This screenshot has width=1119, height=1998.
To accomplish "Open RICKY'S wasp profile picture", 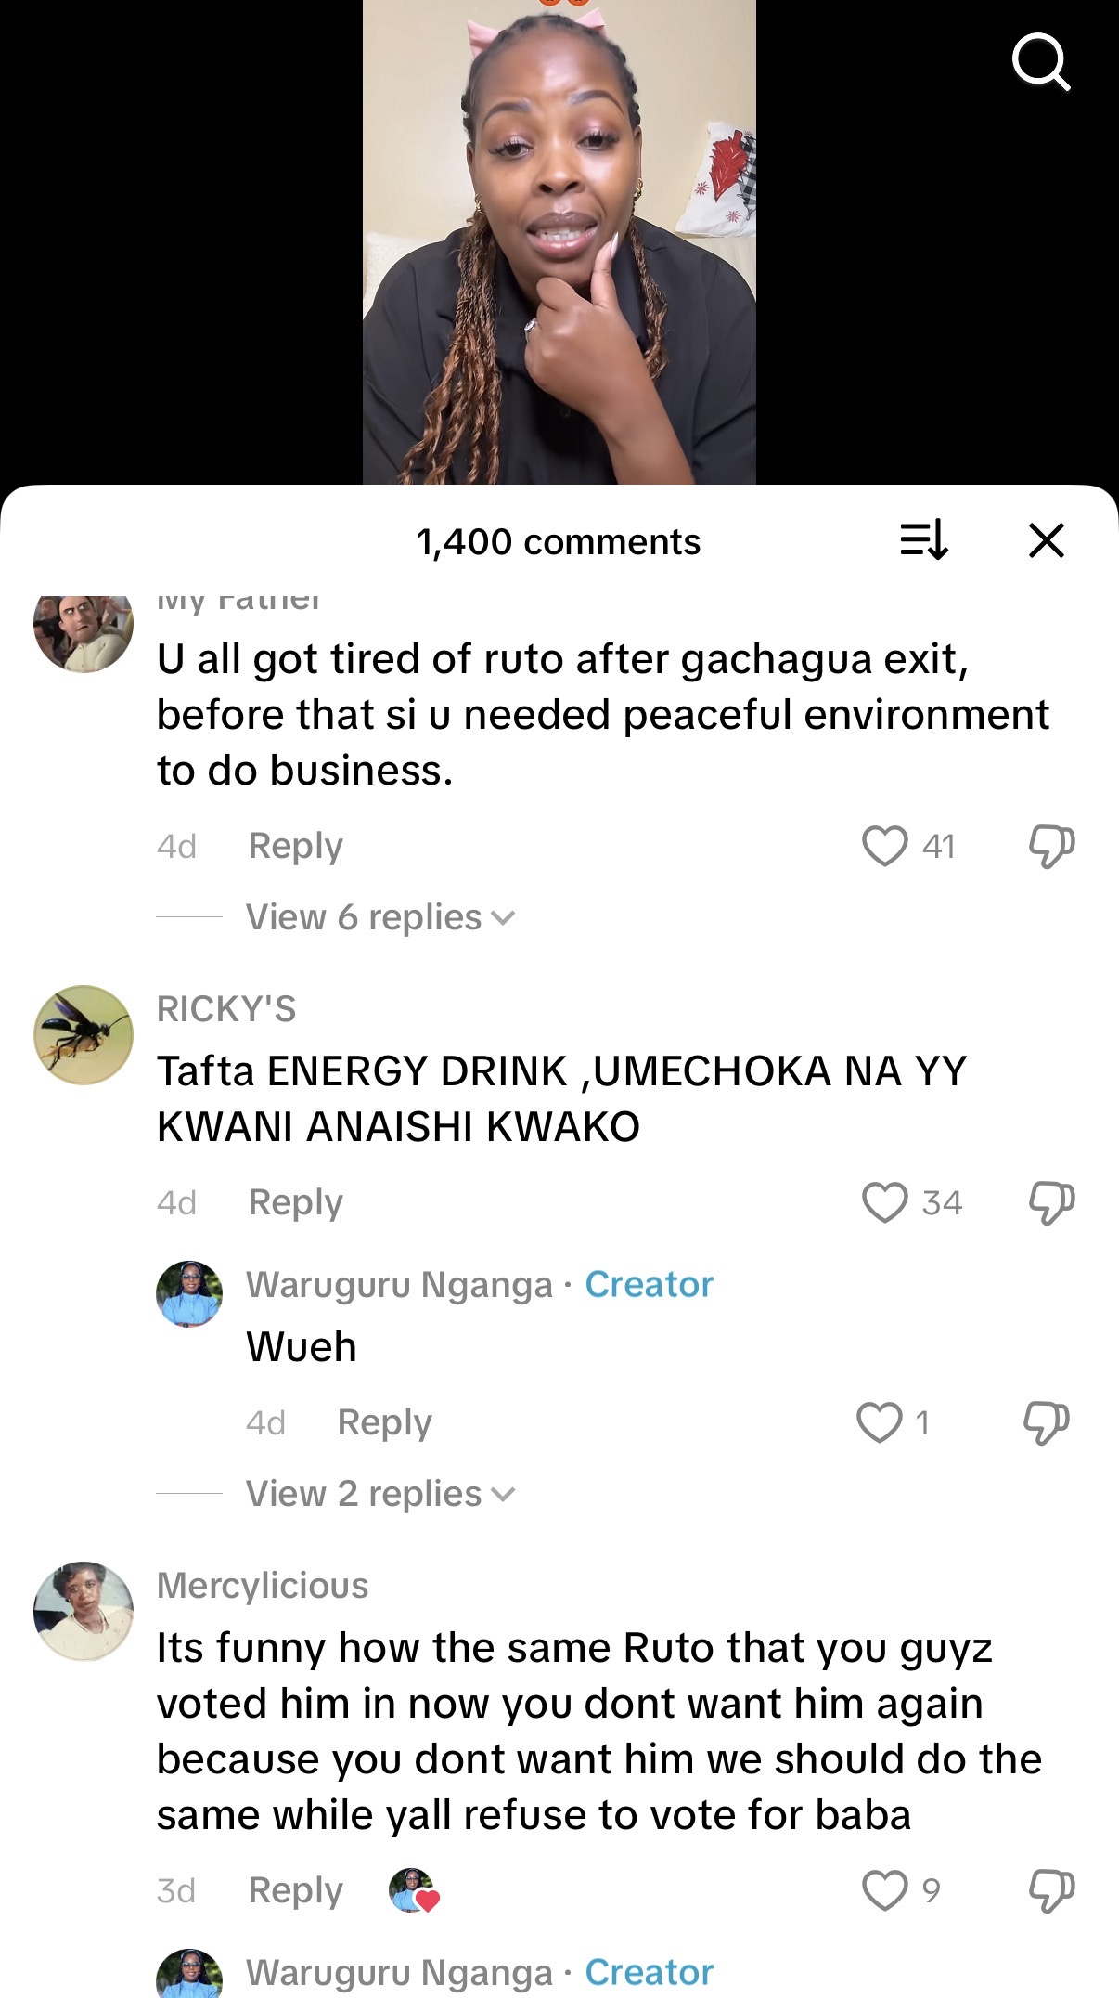I will tap(84, 1034).
